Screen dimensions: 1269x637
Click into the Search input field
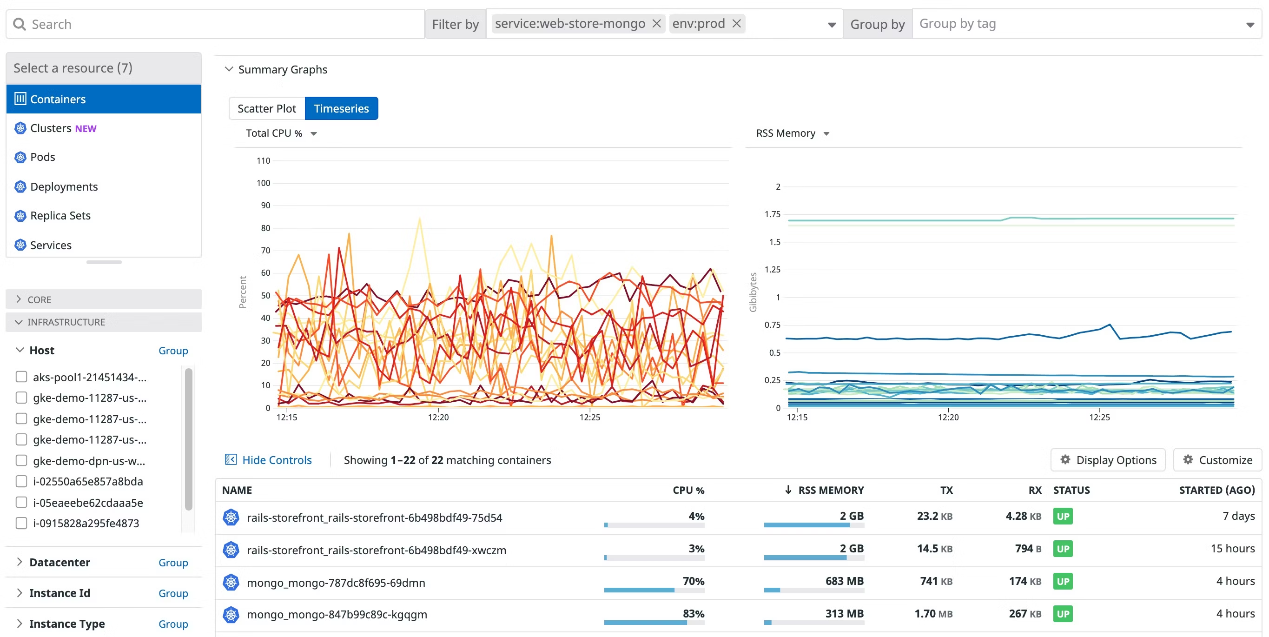tap(222, 24)
